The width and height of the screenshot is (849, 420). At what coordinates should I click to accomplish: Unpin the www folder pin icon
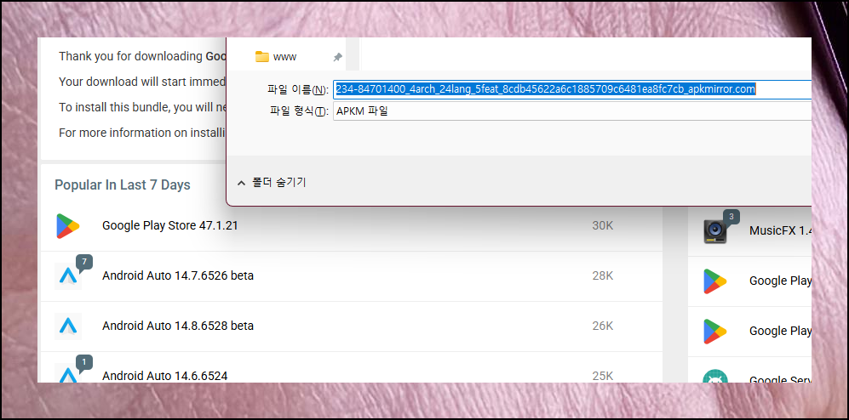coord(337,57)
